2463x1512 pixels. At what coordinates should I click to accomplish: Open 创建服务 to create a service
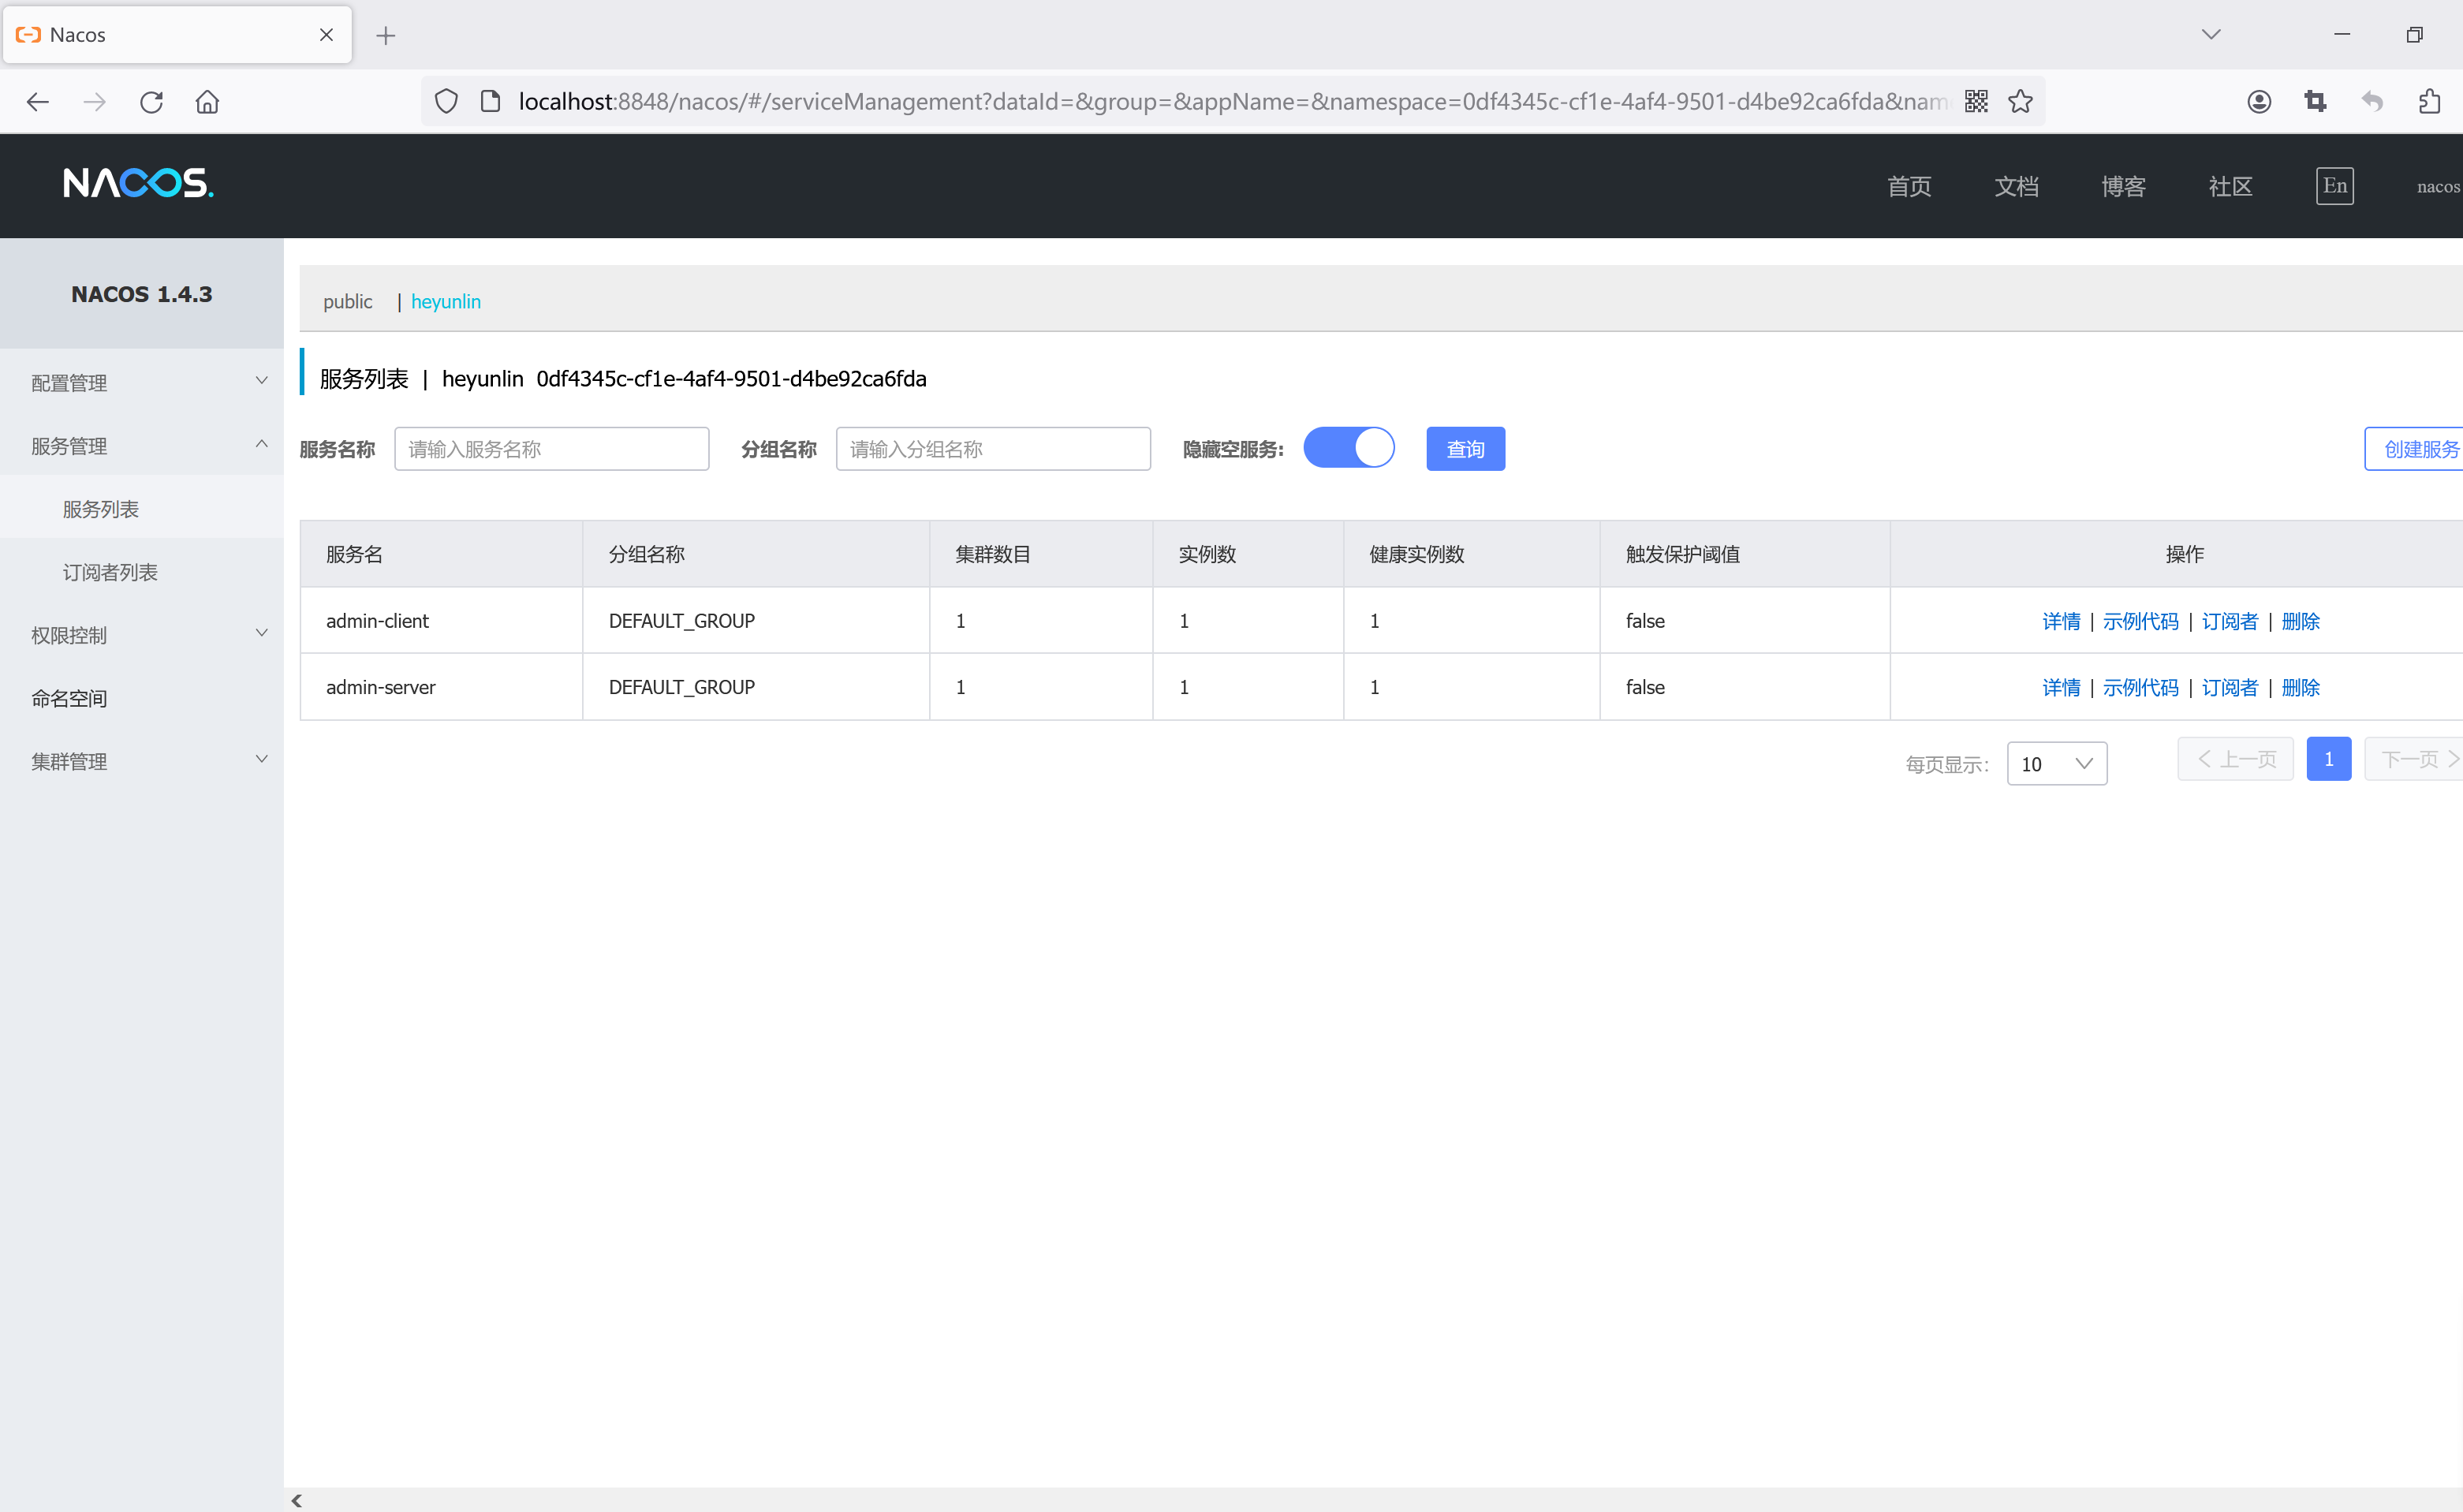click(2424, 448)
